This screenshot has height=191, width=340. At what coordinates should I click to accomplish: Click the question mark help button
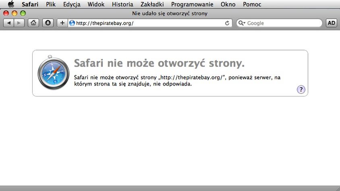(301, 89)
